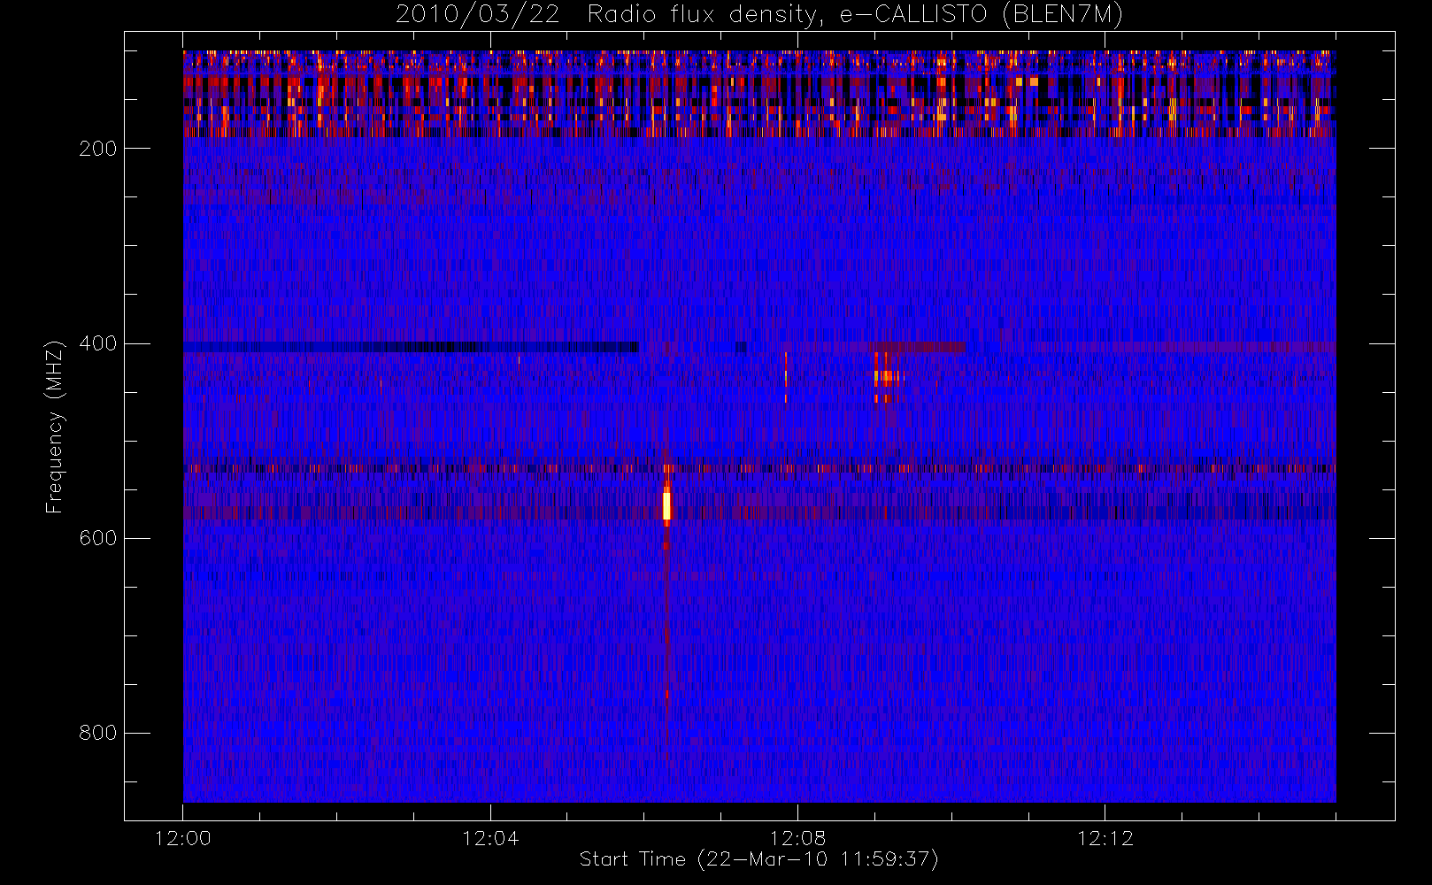The width and height of the screenshot is (1432, 885).
Task: Select the 800 frequency tick label
Action: click(x=98, y=733)
